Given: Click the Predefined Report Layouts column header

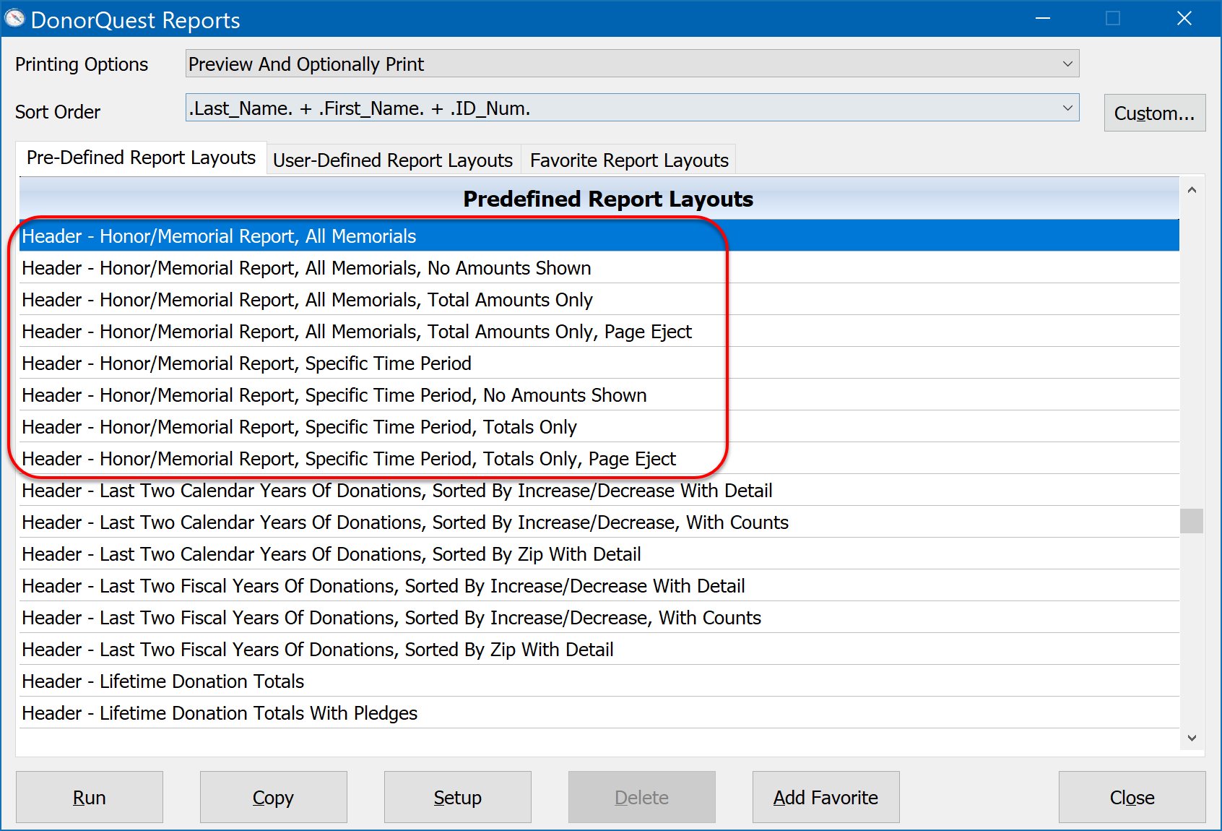Looking at the screenshot, I should point(599,199).
